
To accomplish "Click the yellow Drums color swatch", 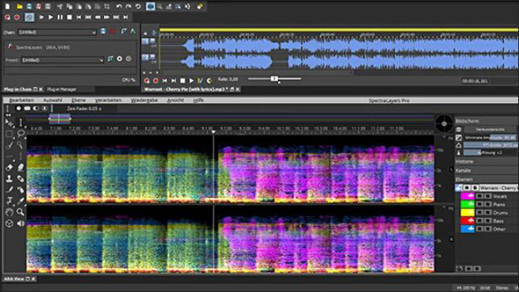I will click(x=467, y=212).
